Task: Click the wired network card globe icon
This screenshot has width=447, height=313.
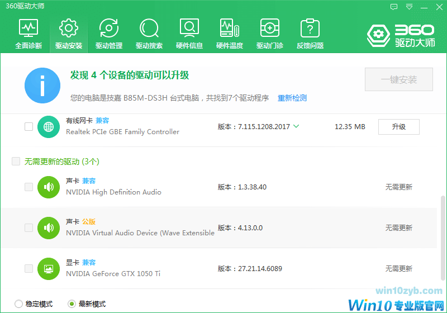Action: tap(49, 127)
